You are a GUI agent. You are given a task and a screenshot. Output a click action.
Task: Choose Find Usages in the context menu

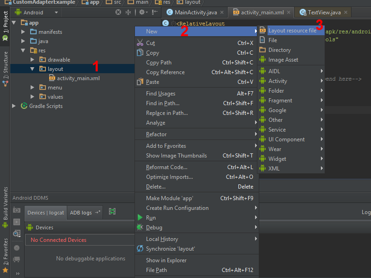196,94
